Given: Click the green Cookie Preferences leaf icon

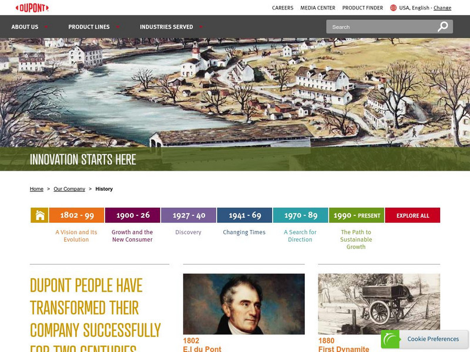Looking at the screenshot, I should click(390, 339).
